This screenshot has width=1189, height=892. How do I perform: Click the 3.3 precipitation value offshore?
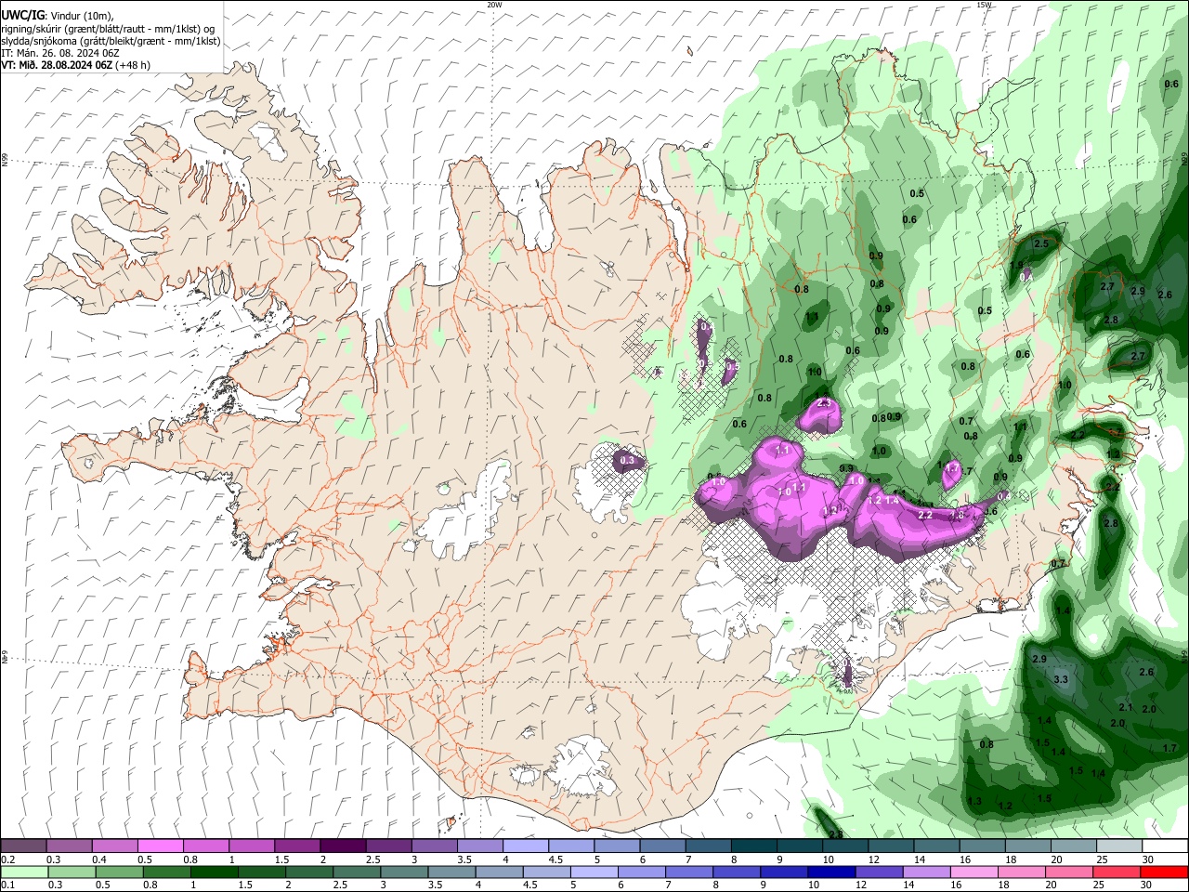(x=1062, y=679)
